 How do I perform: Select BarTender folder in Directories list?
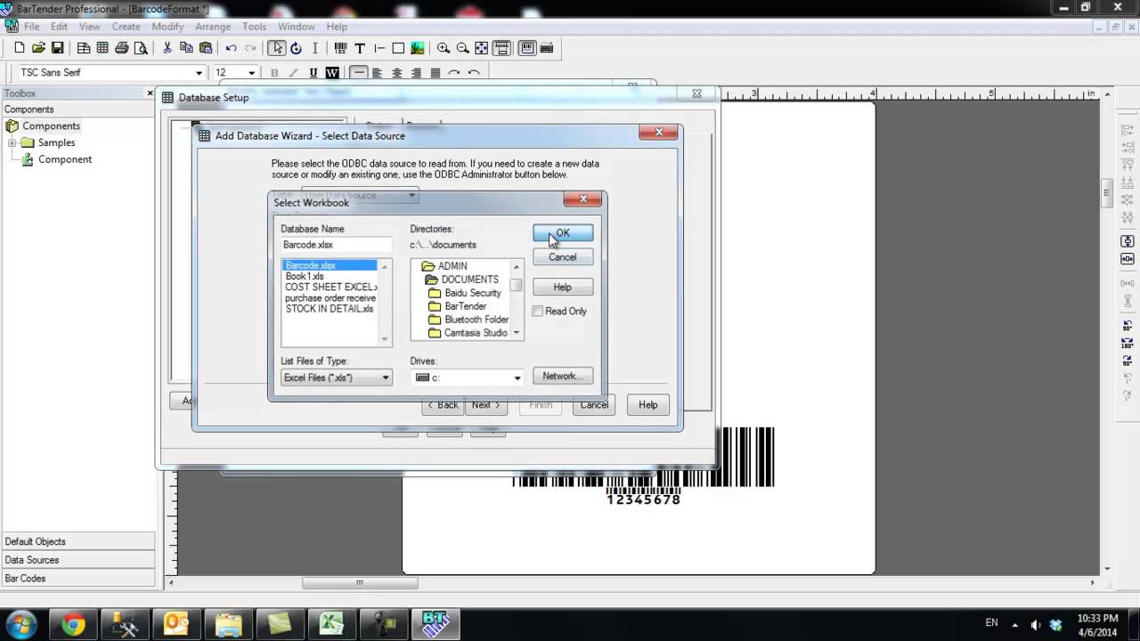coord(465,306)
